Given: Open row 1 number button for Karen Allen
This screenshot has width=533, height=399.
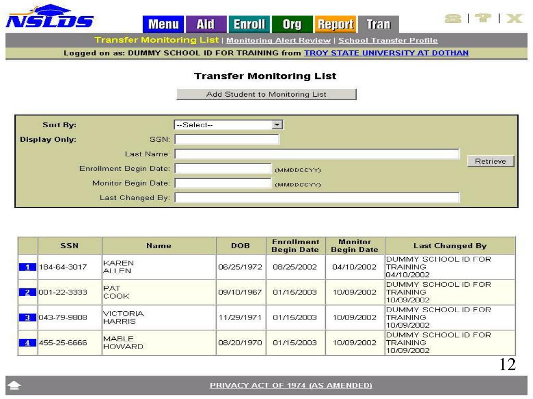Looking at the screenshot, I should (x=28, y=267).
